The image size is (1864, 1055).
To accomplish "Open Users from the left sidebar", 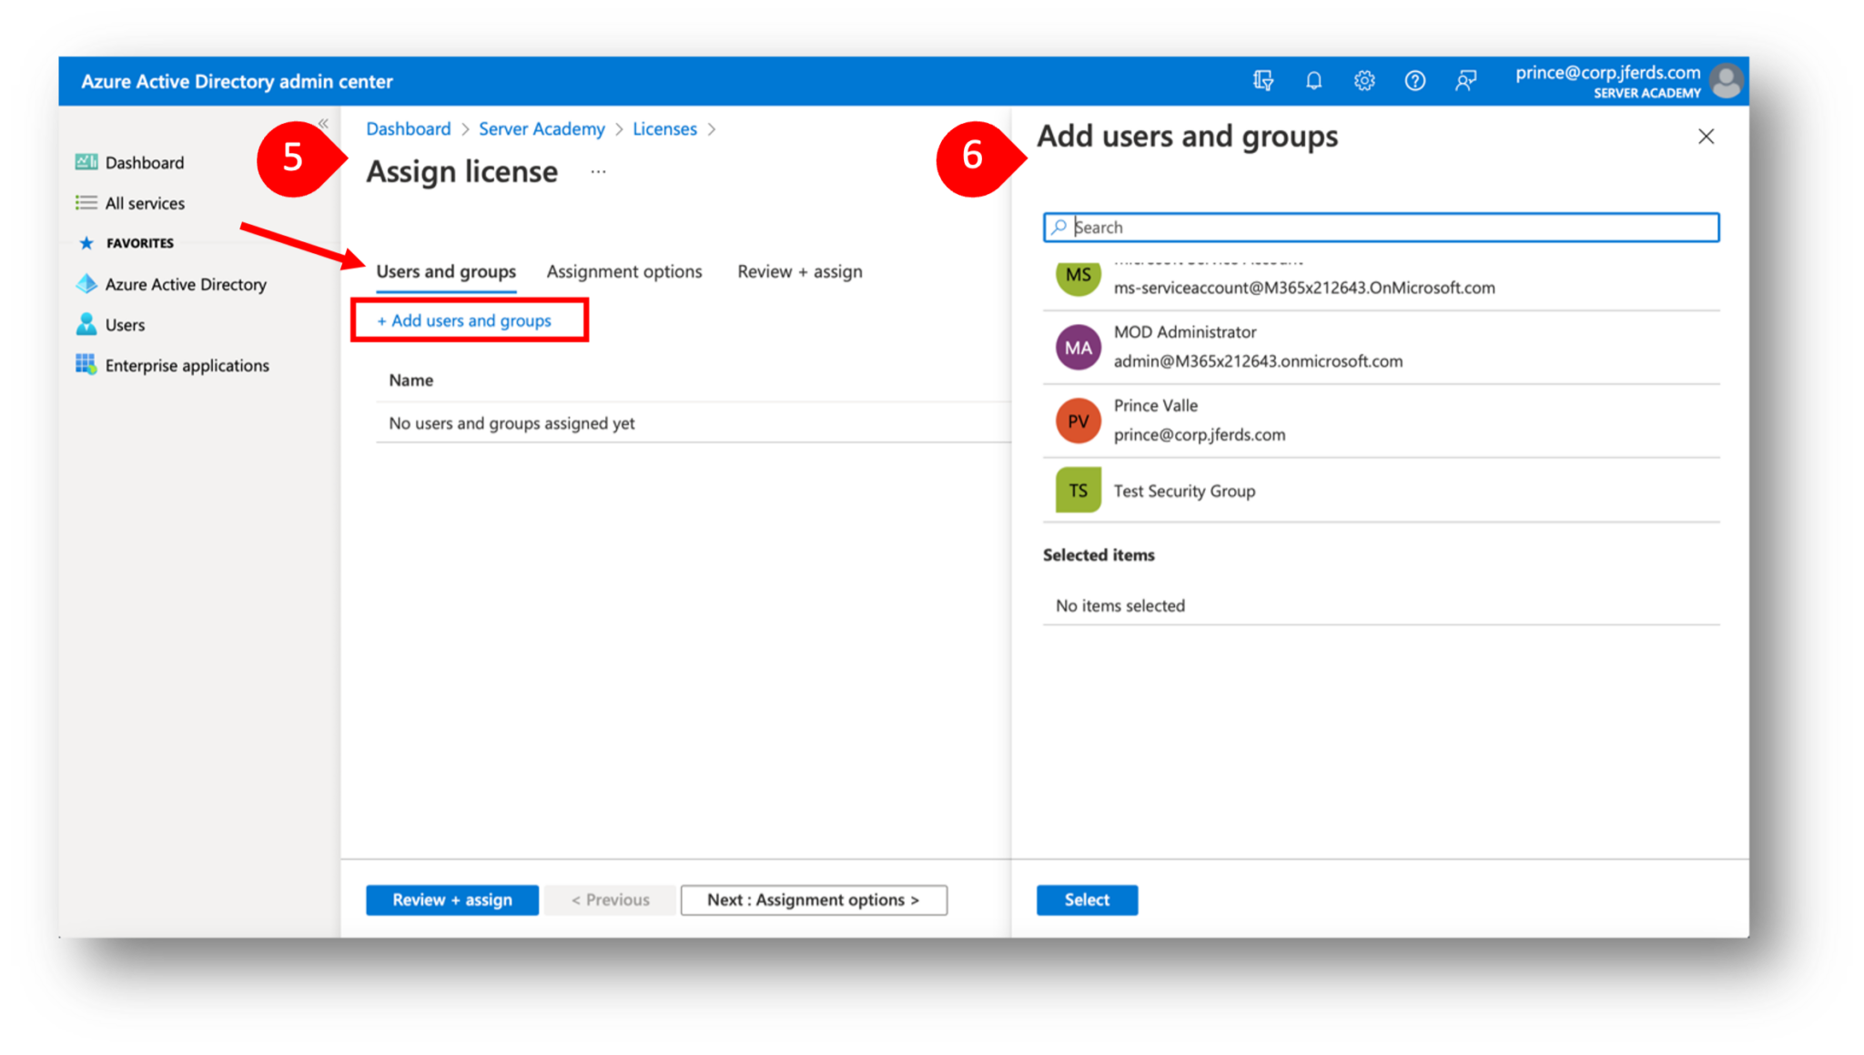I will pyautogui.click(x=125, y=324).
